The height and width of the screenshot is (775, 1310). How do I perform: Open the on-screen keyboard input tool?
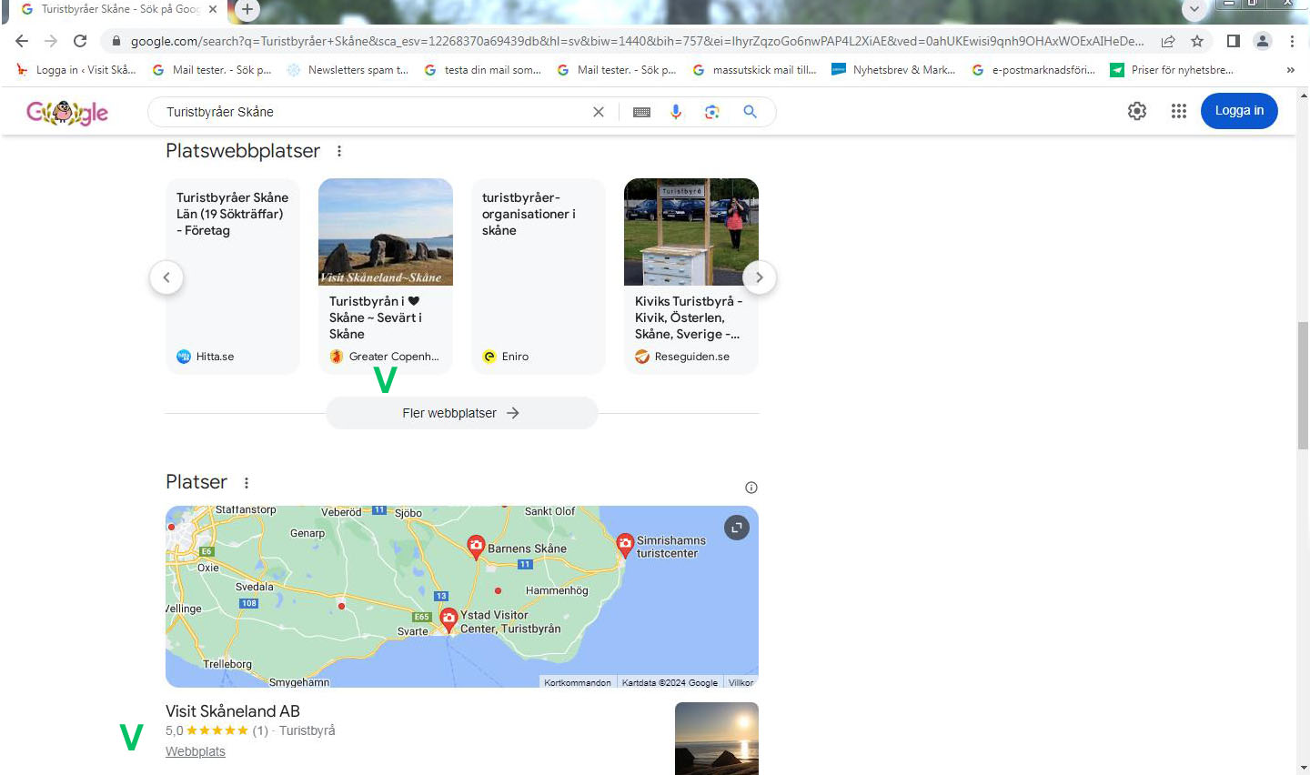(x=641, y=112)
